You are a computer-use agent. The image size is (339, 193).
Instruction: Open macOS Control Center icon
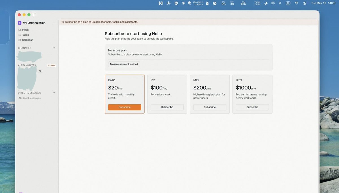tap(305, 3)
